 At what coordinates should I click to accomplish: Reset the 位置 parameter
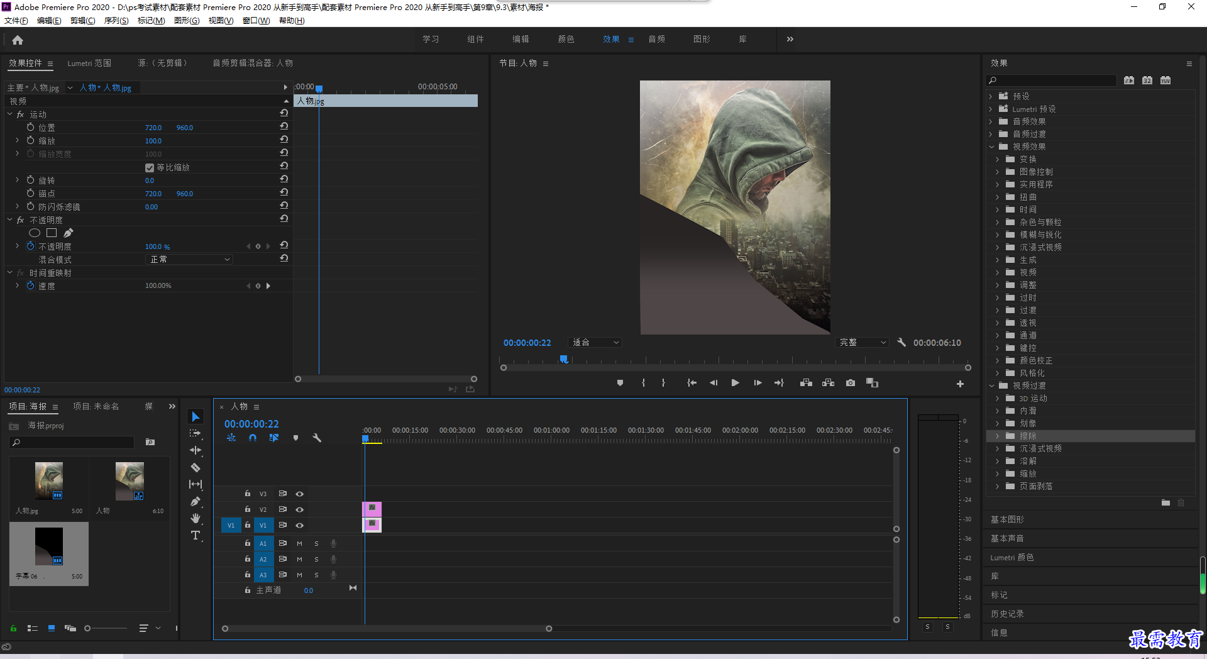click(284, 126)
